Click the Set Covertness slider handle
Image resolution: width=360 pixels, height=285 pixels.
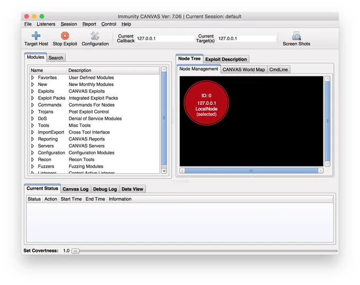point(75,251)
